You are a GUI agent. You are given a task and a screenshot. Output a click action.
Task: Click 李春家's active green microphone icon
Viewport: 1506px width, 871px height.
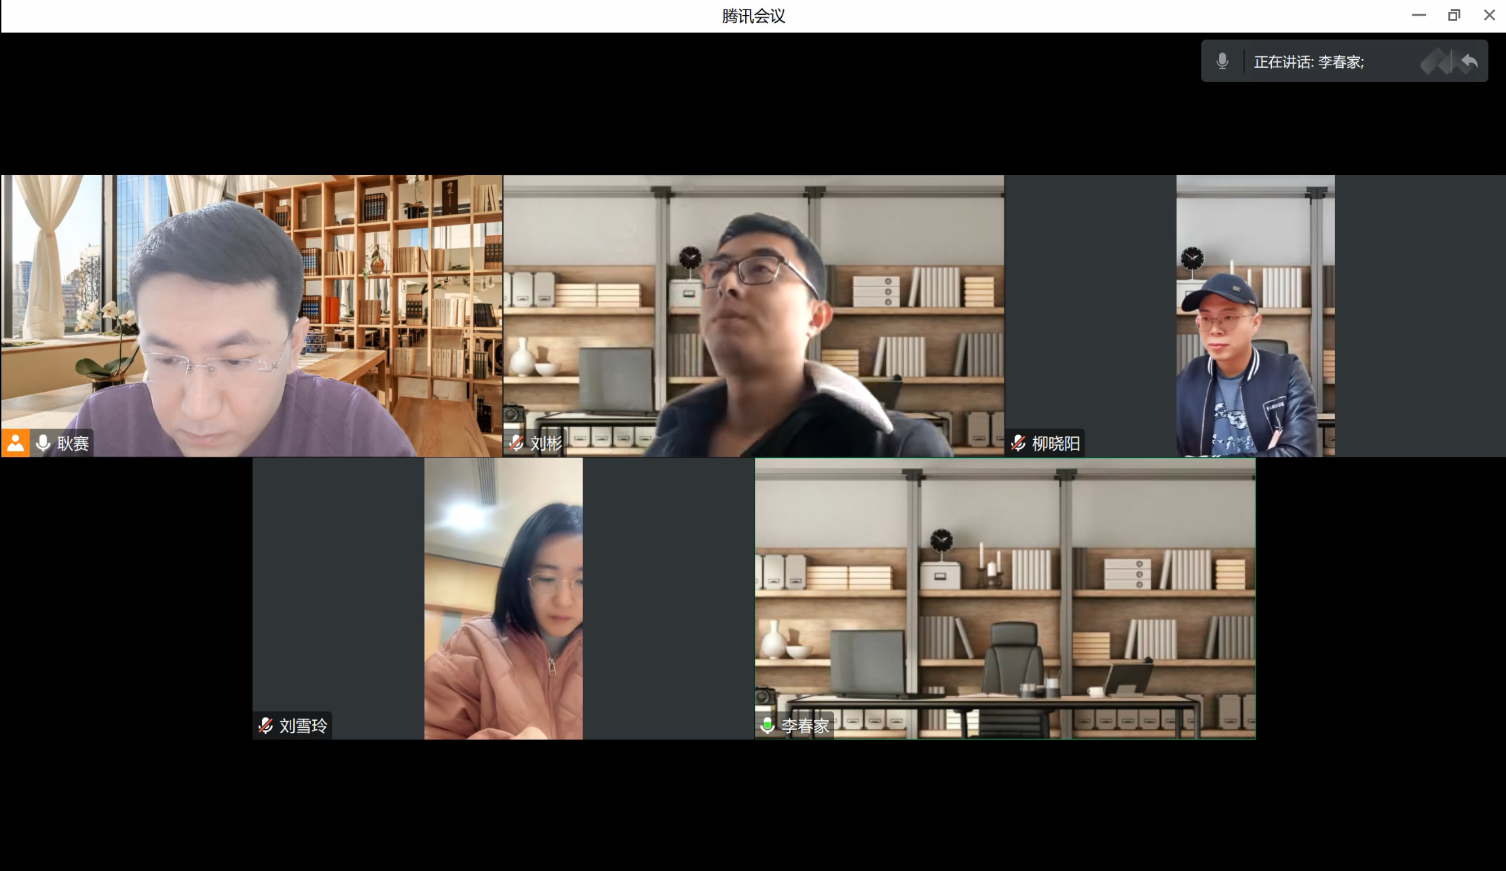point(768,726)
